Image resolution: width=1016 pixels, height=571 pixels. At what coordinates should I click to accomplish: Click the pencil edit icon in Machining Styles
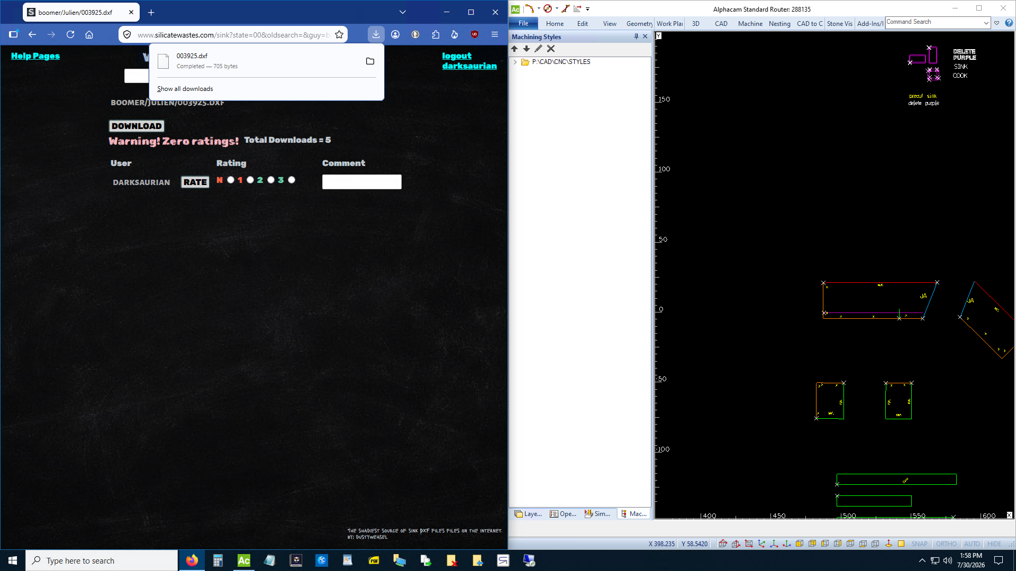click(x=539, y=49)
